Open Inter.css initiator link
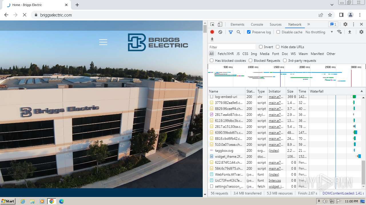366x205 pixels. [275, 181]
